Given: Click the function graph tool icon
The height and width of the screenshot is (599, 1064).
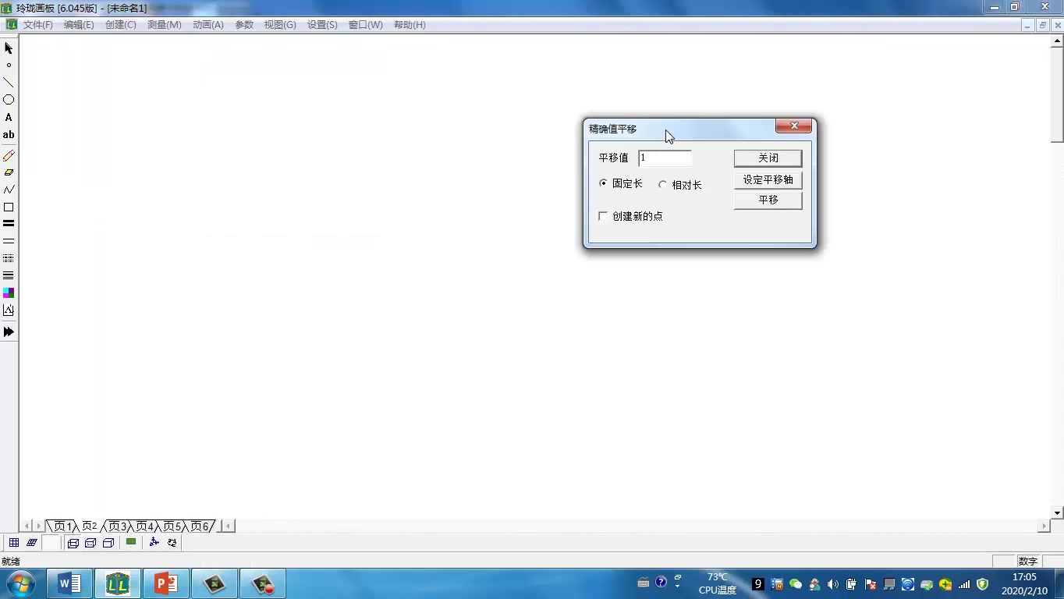Looking at the screenshot, I should click(x=9, y=310).
